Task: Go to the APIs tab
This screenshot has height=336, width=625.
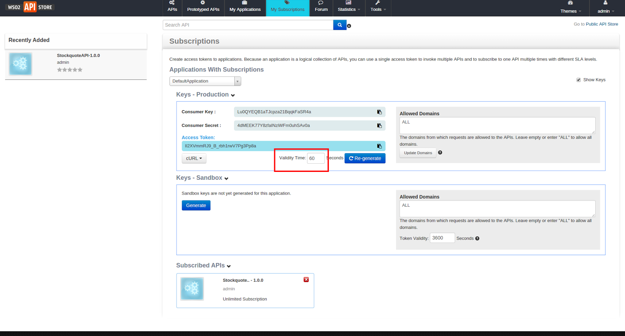Action: click(172, 8)
